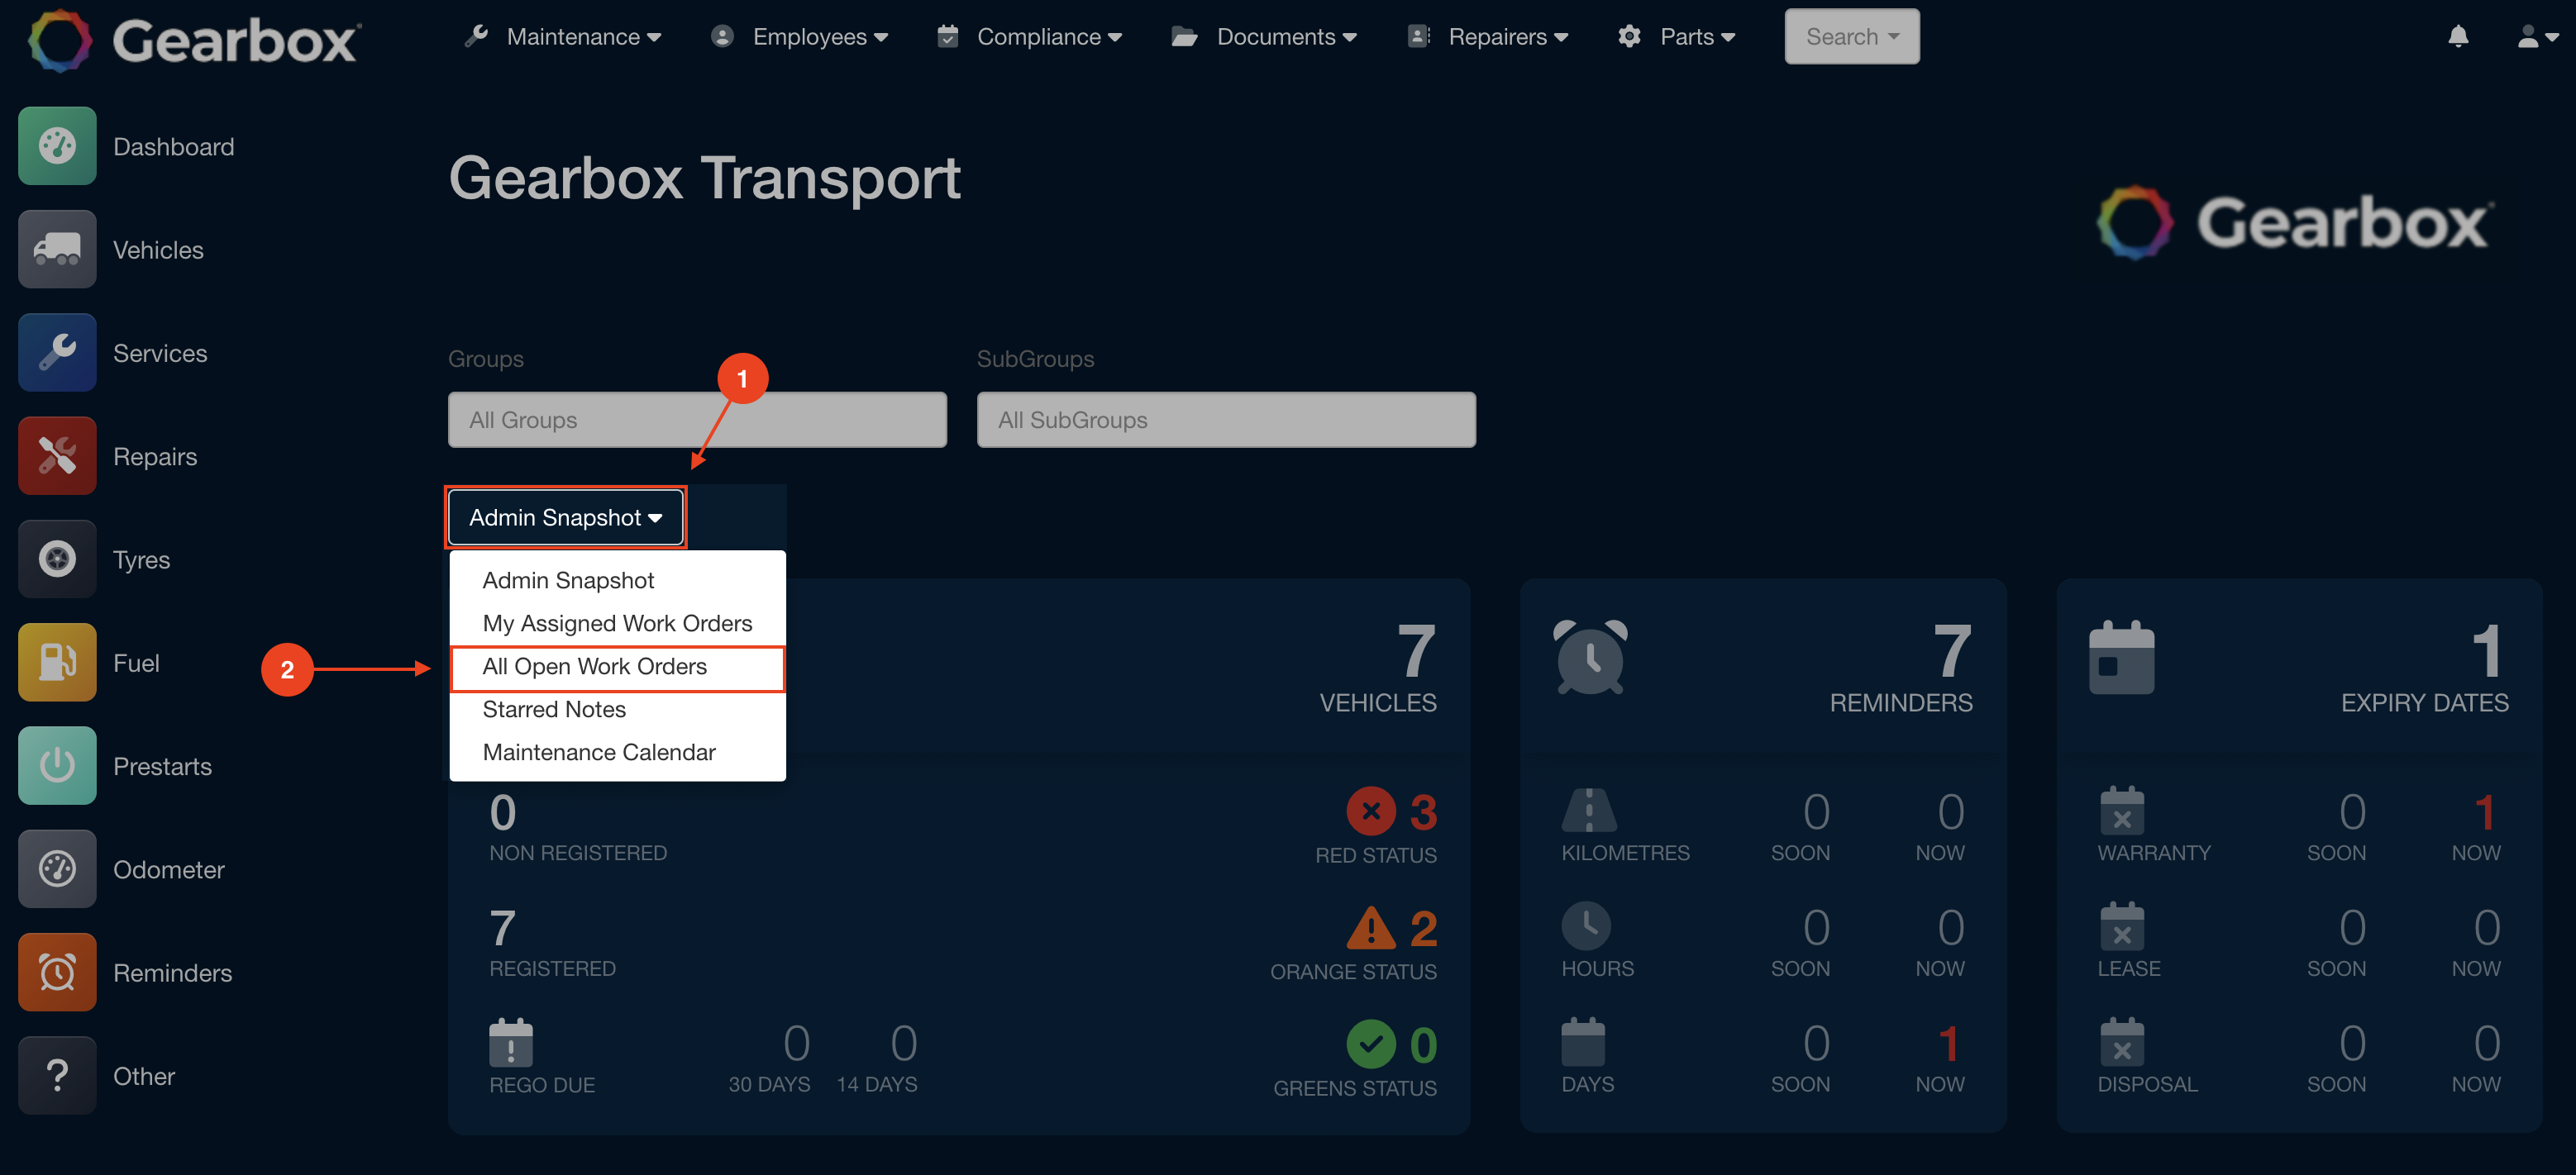Open the All SubGroups selector
The width and height of the screenshot is (2576, 1175).
point(1226,420)
